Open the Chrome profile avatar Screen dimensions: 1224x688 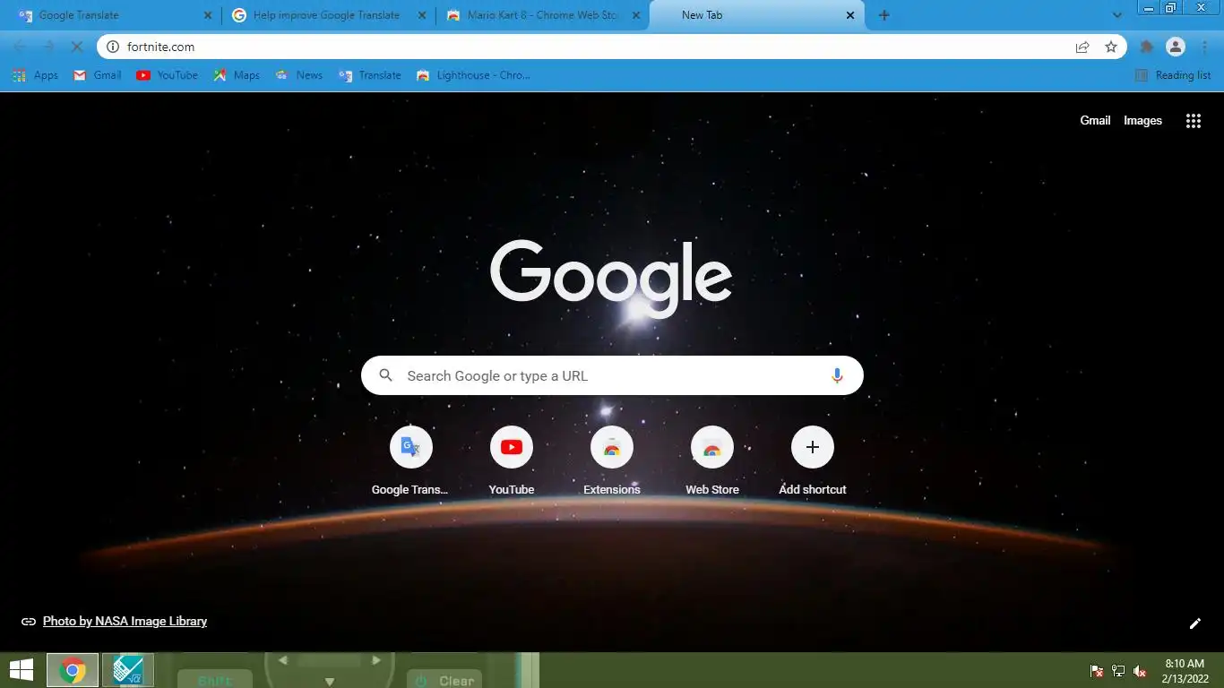[1176, 47]
